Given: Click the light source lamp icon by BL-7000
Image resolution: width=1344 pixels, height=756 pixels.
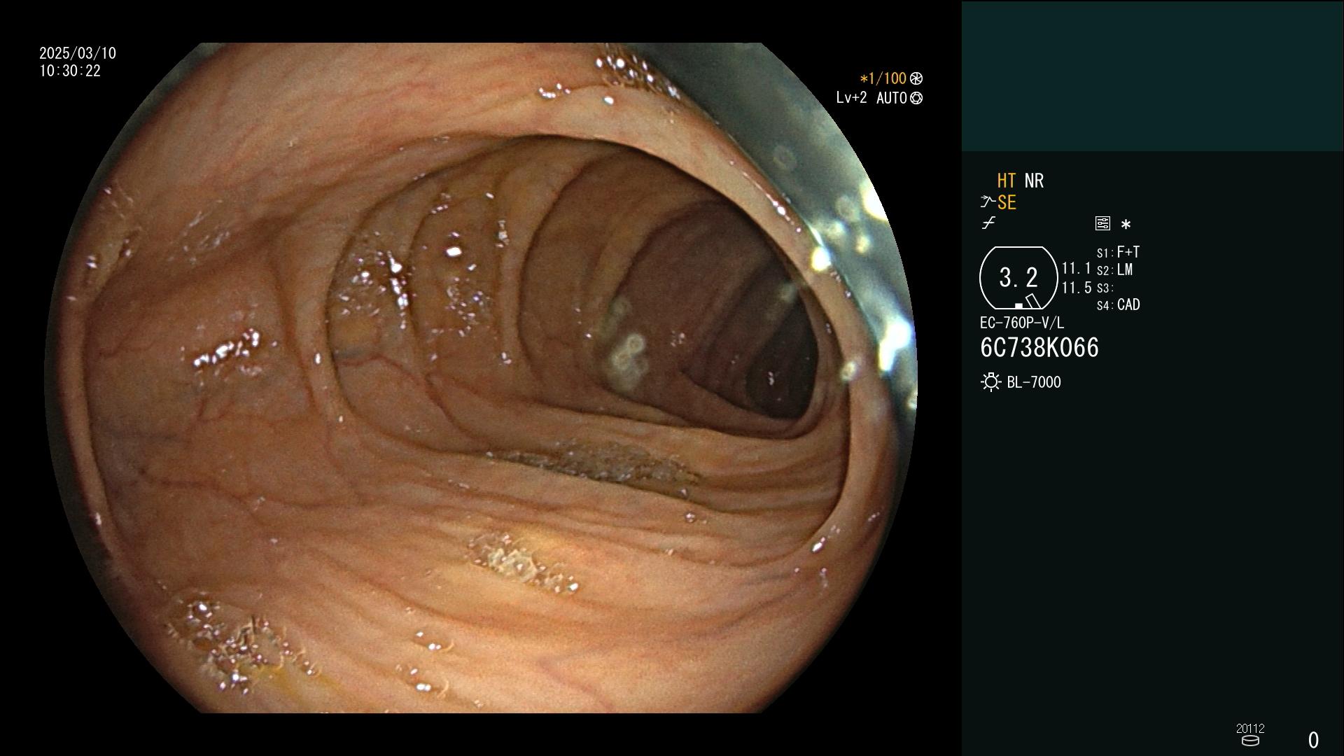Looking at the screenshot, I should click(x=990, y=382).
